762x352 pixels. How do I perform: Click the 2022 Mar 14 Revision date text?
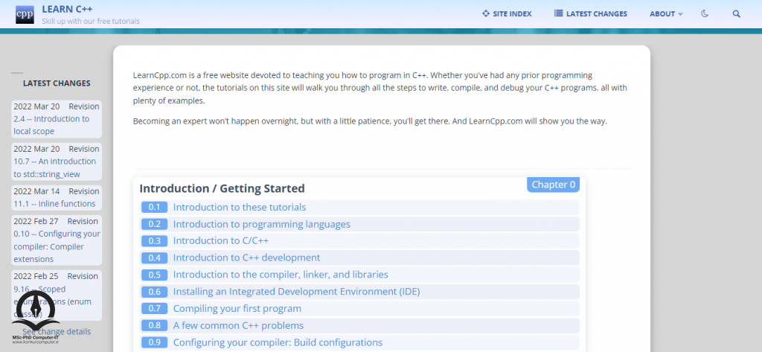(x=57, y=191)
